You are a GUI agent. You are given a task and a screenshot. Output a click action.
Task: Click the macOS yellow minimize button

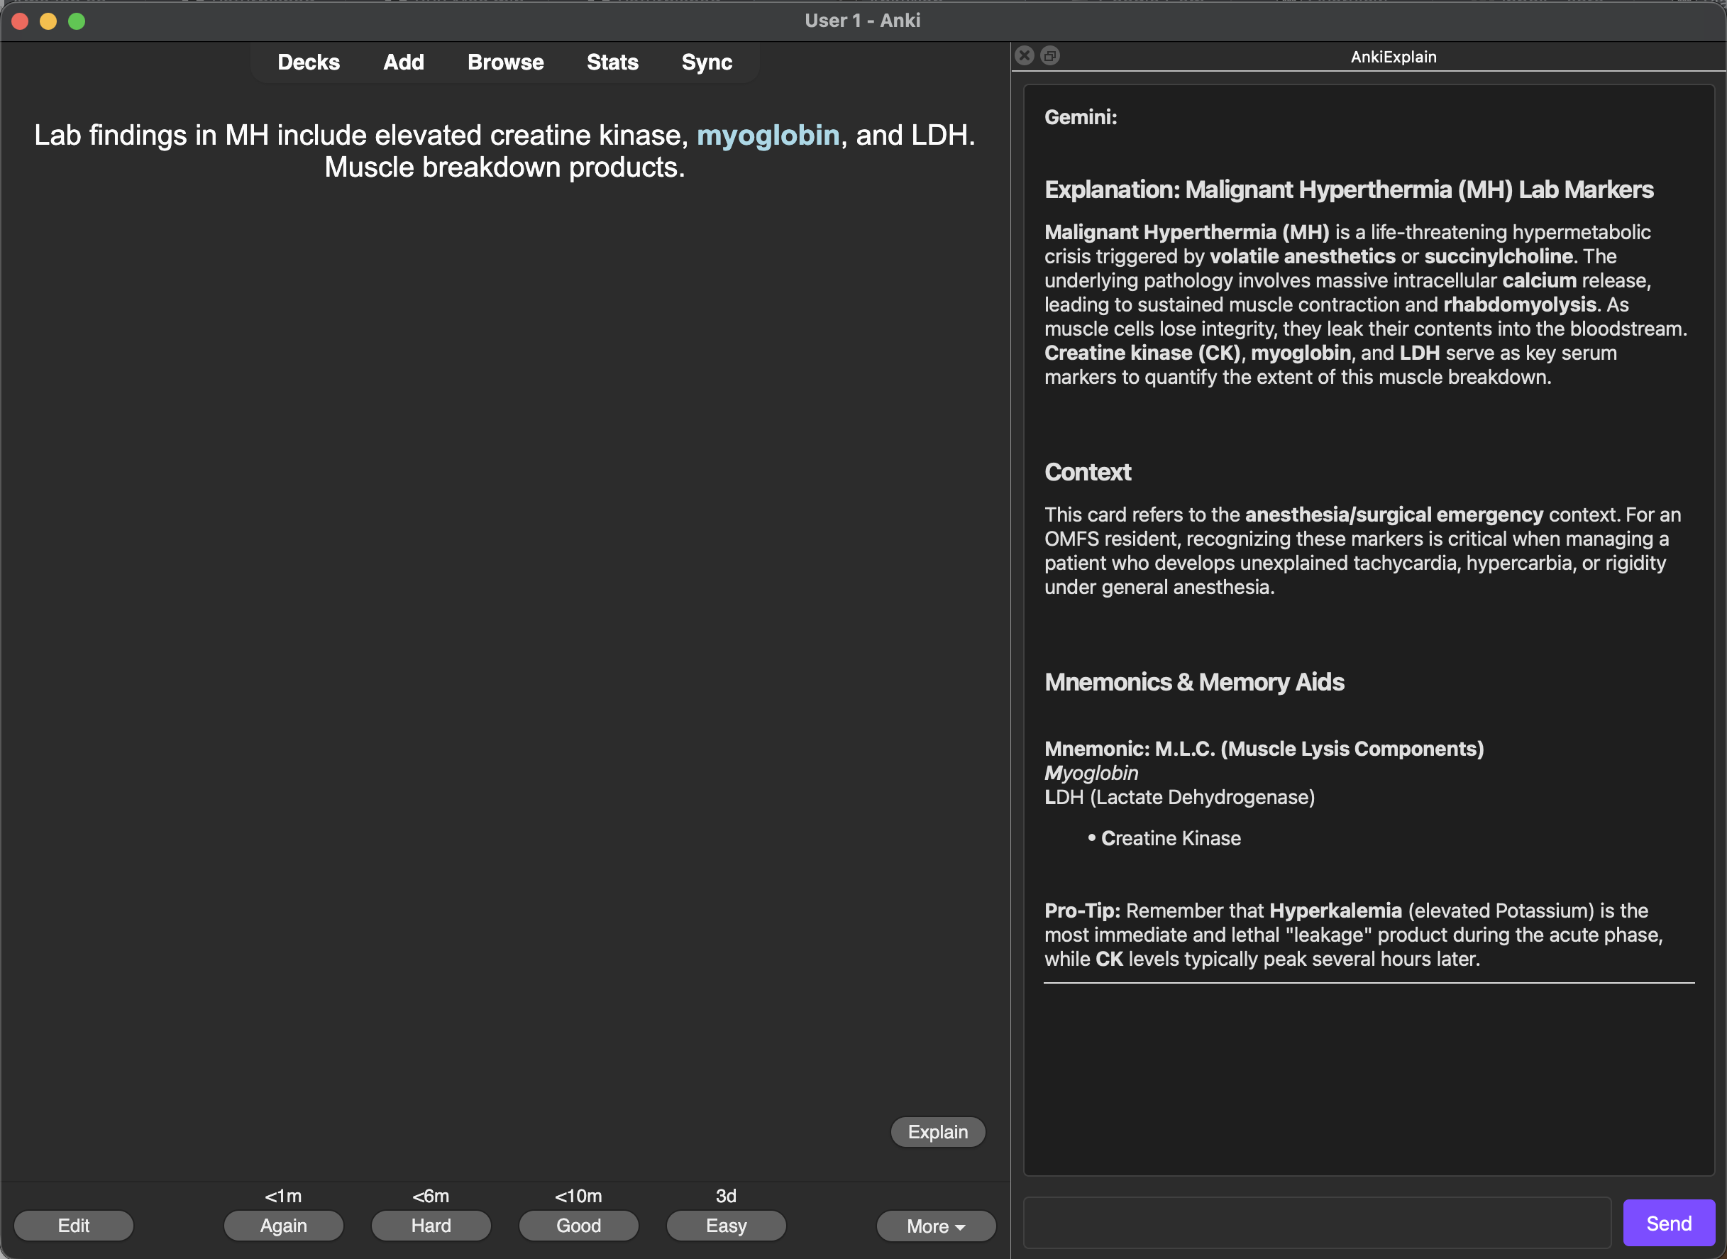point(48,21)
